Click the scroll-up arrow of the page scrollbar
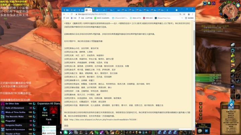 (194, 22)
